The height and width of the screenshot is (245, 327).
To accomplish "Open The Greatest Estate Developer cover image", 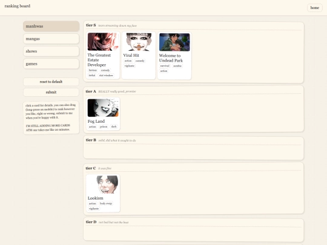I will (x=103, y=42).
